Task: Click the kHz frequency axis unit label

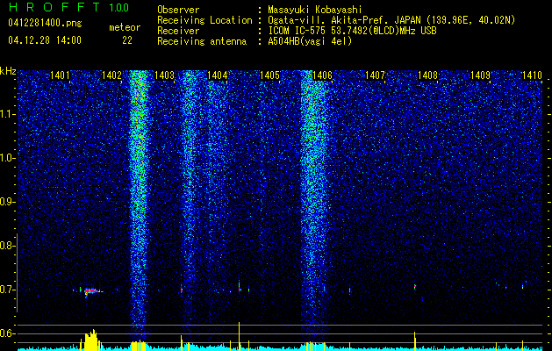Action: tap(8, 71)
